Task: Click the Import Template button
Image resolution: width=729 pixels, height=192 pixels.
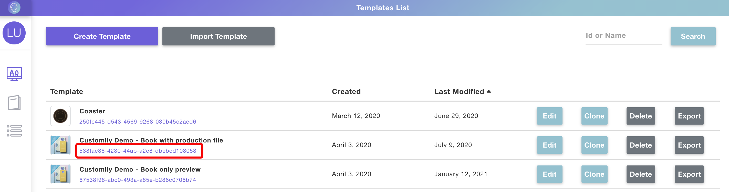Action: click(x=218, y=36)
